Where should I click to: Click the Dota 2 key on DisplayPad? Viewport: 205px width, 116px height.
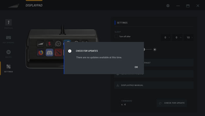(x=58, y=52)
